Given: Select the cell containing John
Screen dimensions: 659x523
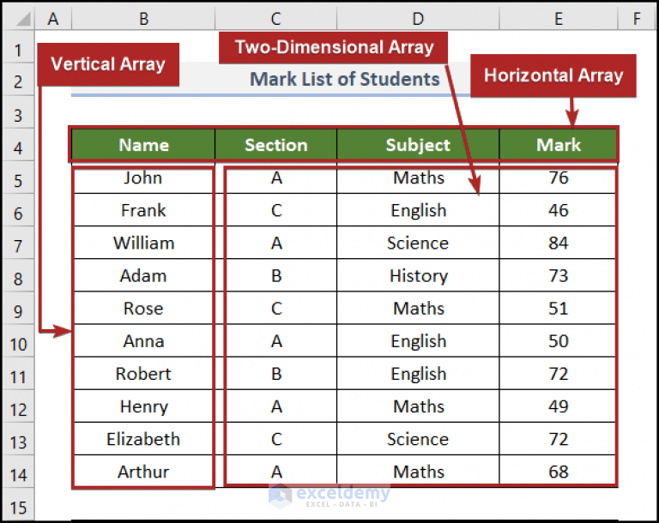Looking at the screenshot, I should tap(143, 177).
